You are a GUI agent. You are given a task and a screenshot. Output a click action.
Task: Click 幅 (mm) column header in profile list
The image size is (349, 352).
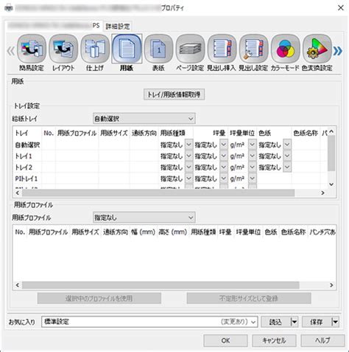click(x=143, y=232)
